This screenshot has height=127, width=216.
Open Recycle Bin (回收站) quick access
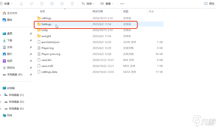click(x=9, y=68)
